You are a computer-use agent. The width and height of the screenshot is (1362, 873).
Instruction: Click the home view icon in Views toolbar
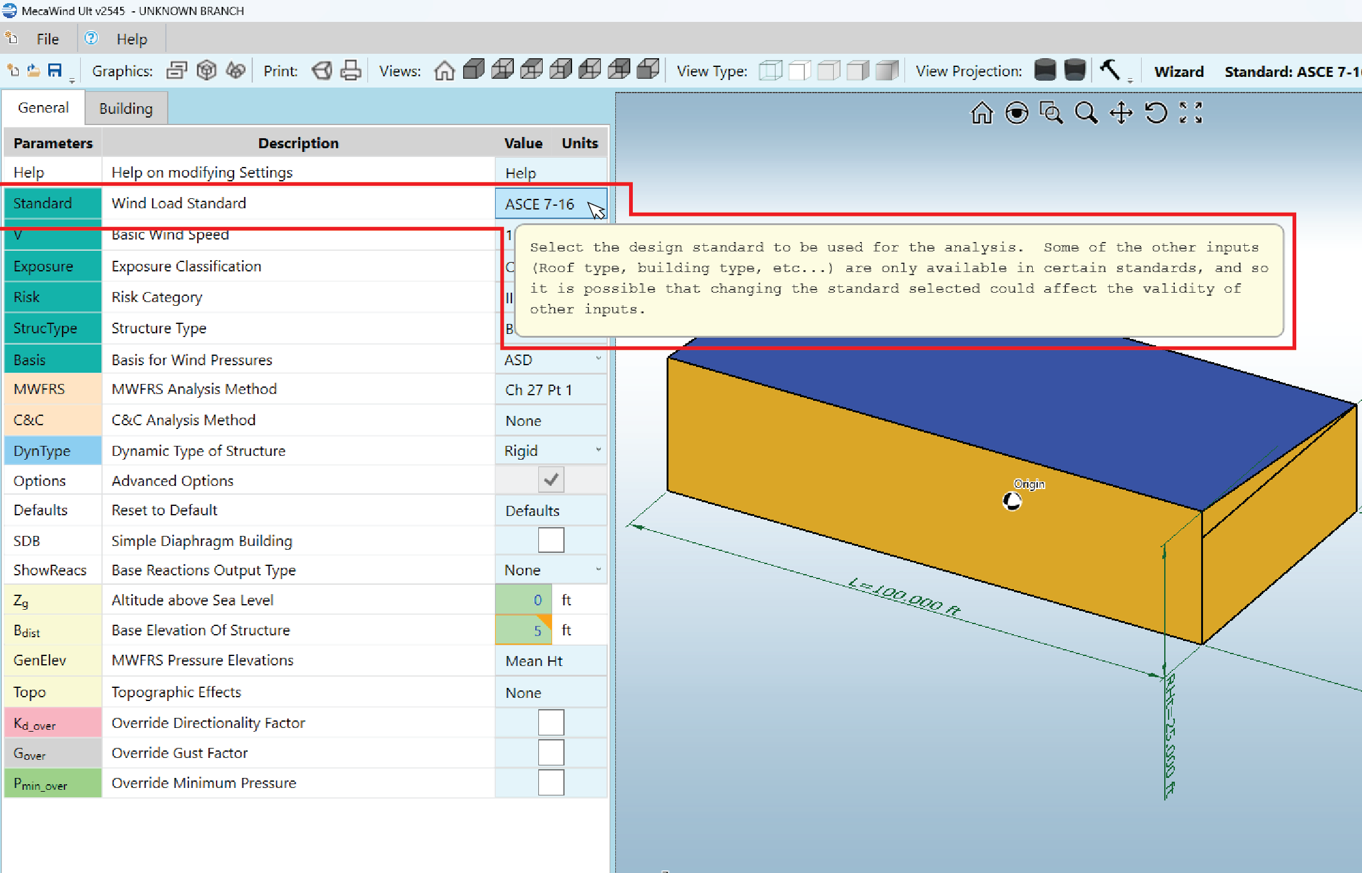coord(444,71)
